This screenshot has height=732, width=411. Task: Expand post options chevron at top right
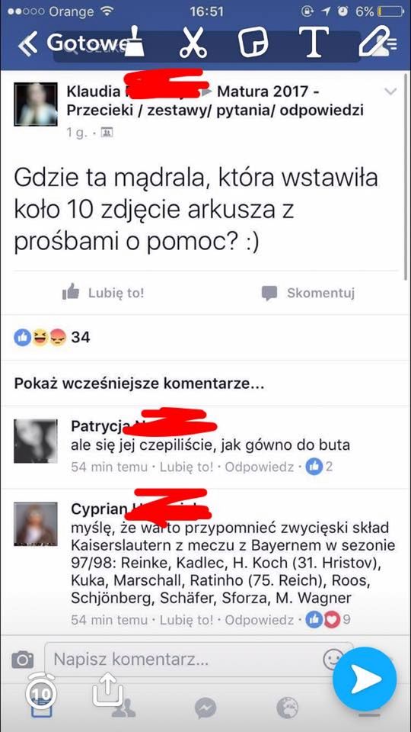pyautogui.click(x=390, y=91)
